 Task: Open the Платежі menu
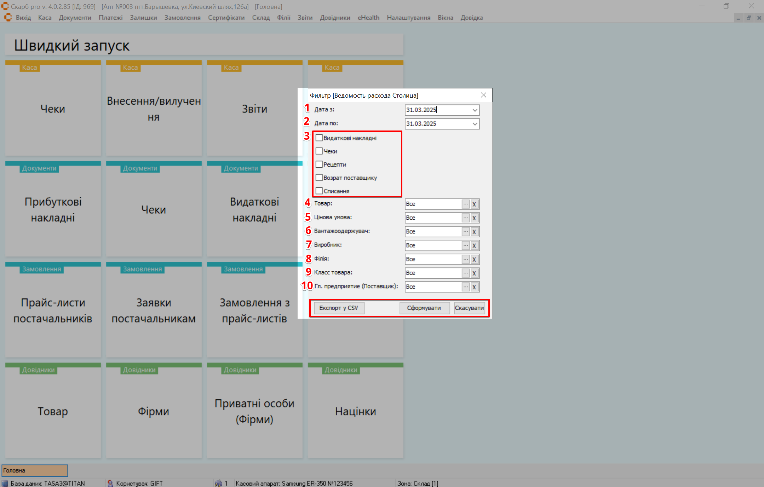110,18
